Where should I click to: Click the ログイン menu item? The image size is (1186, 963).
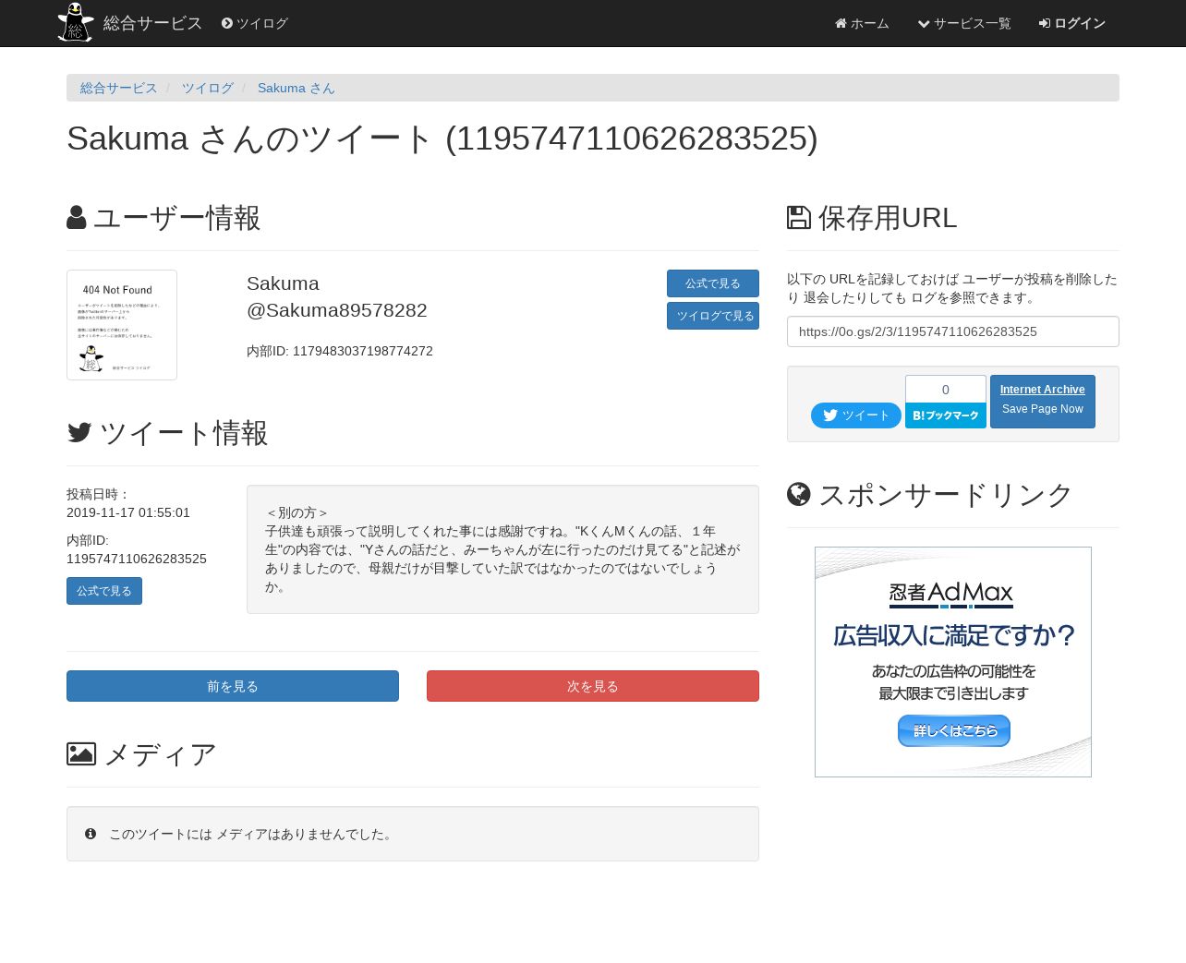(1071, 23)
